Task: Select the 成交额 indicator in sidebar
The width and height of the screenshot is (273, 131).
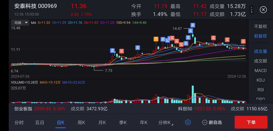Action: (x=260, y=61)
